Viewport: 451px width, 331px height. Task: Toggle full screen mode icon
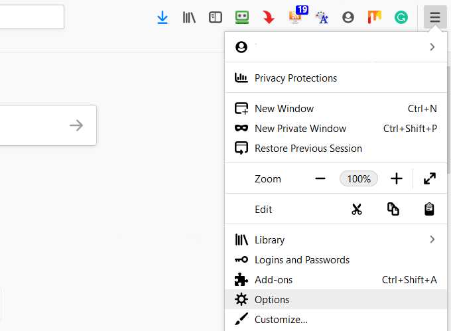[x=430, y=178]
